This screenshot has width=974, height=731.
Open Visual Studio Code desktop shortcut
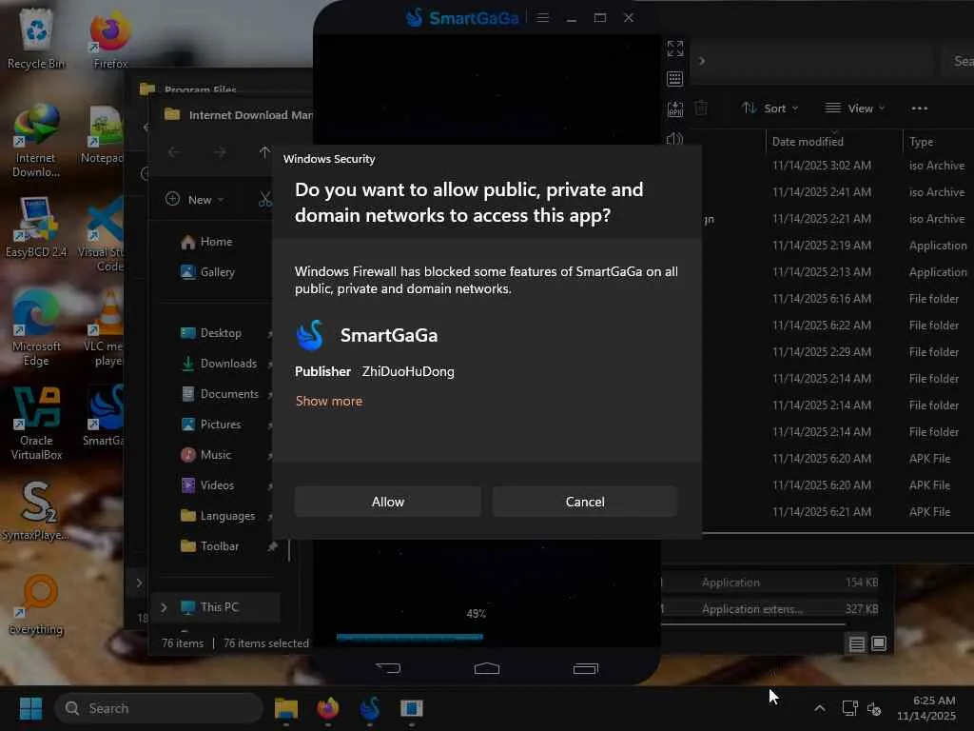102,235
